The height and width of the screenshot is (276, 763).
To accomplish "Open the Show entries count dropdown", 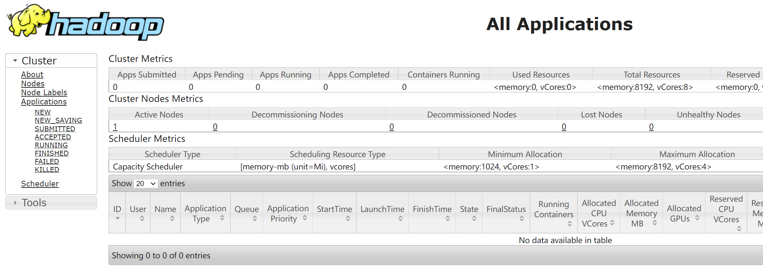I will point(146,184).
